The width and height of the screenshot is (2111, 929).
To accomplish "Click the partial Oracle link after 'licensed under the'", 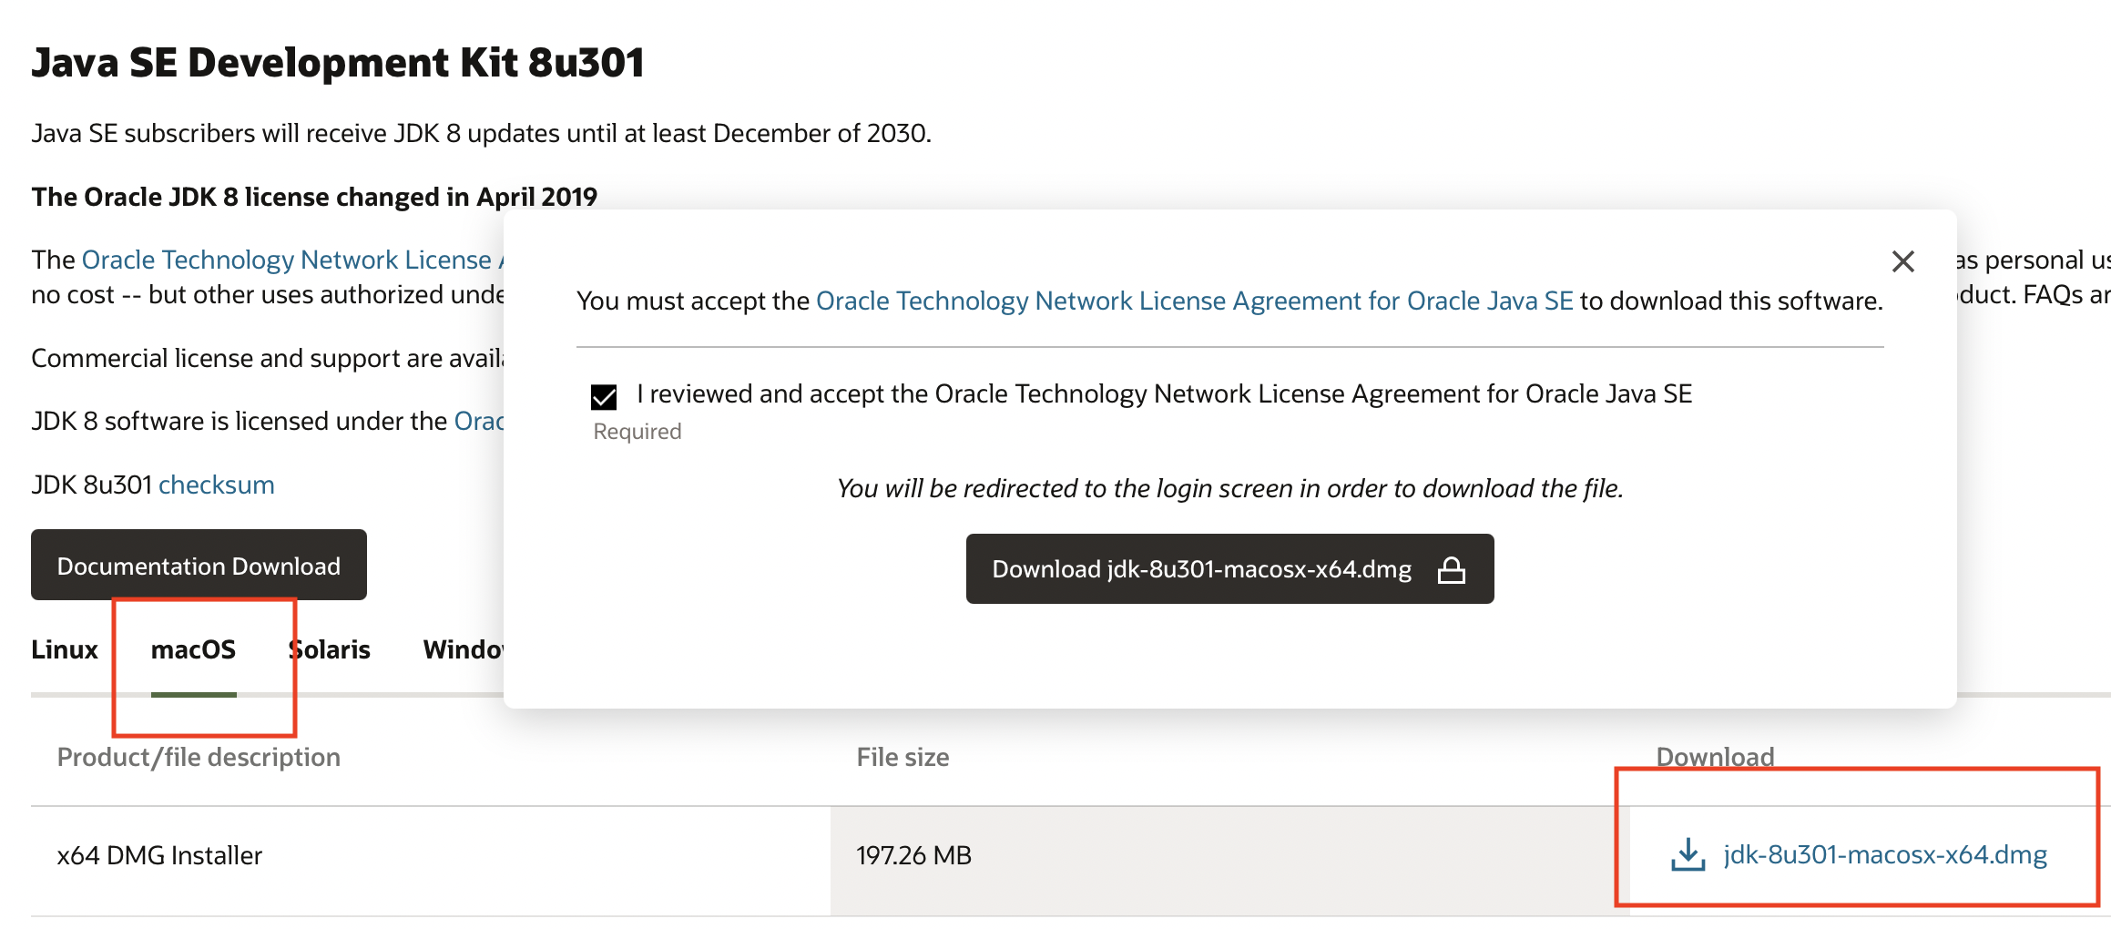I will tap(479, 421).
